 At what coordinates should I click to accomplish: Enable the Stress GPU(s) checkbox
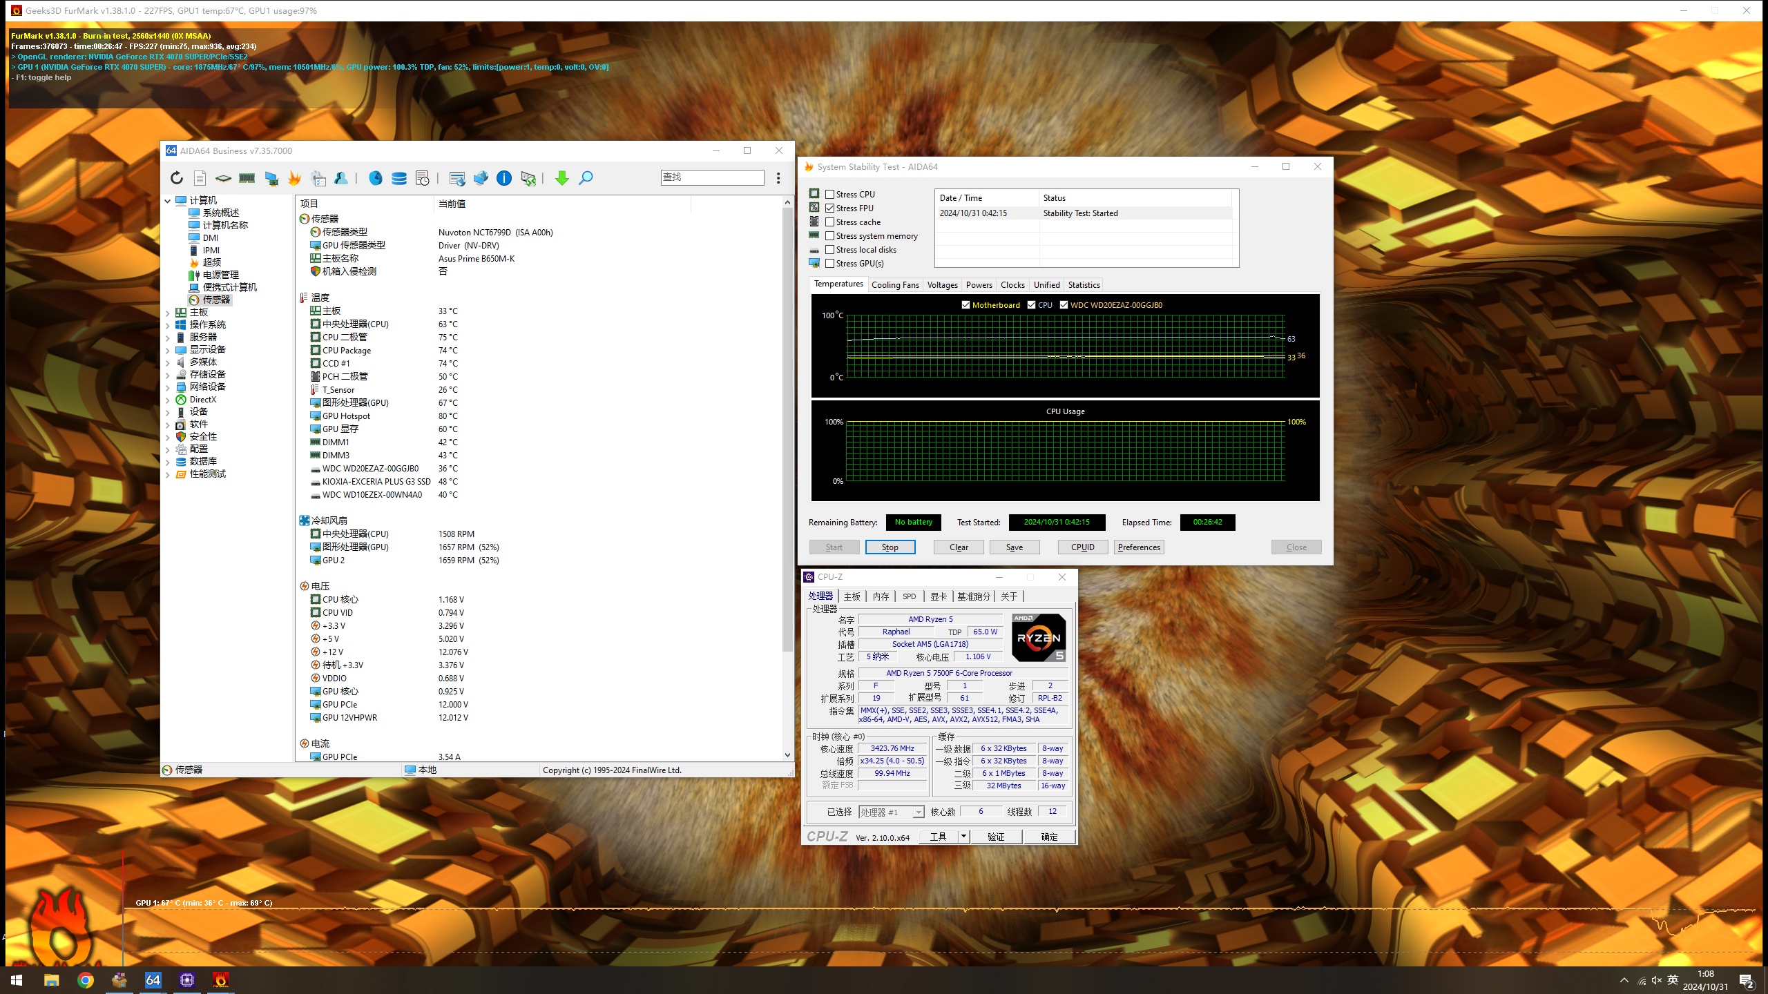point(830,264)
